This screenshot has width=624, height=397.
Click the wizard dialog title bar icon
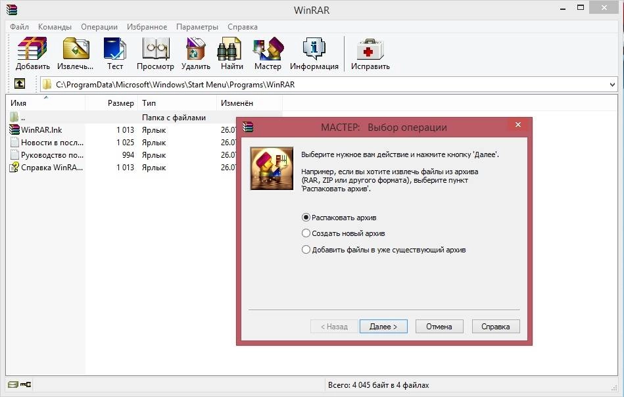click(x=248, y=127)
